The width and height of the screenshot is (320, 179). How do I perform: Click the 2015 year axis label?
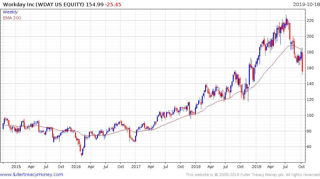tap(16, 166)
